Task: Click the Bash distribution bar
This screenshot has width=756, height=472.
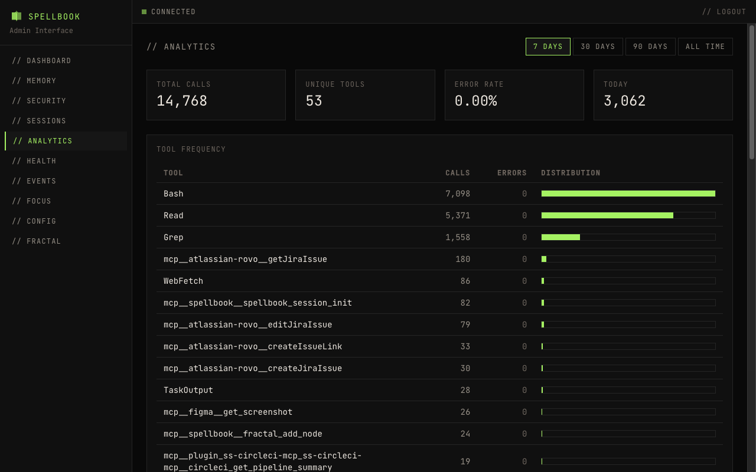Action: pos(628,193)
